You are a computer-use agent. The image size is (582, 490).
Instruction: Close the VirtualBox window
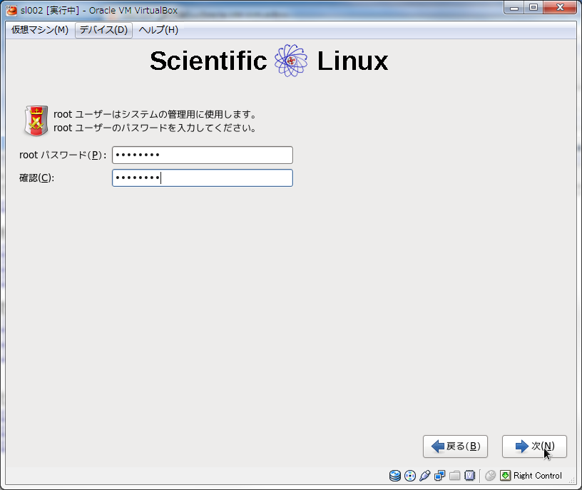[x=560, y=8]
